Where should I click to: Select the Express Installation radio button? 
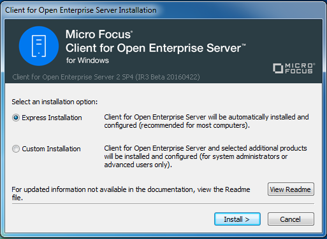(16, 118)
